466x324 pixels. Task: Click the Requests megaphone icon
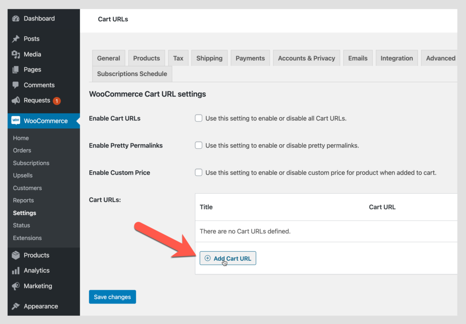coord(16,101)
